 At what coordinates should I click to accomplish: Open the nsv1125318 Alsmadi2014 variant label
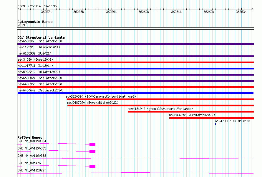[x=39, y=47]
